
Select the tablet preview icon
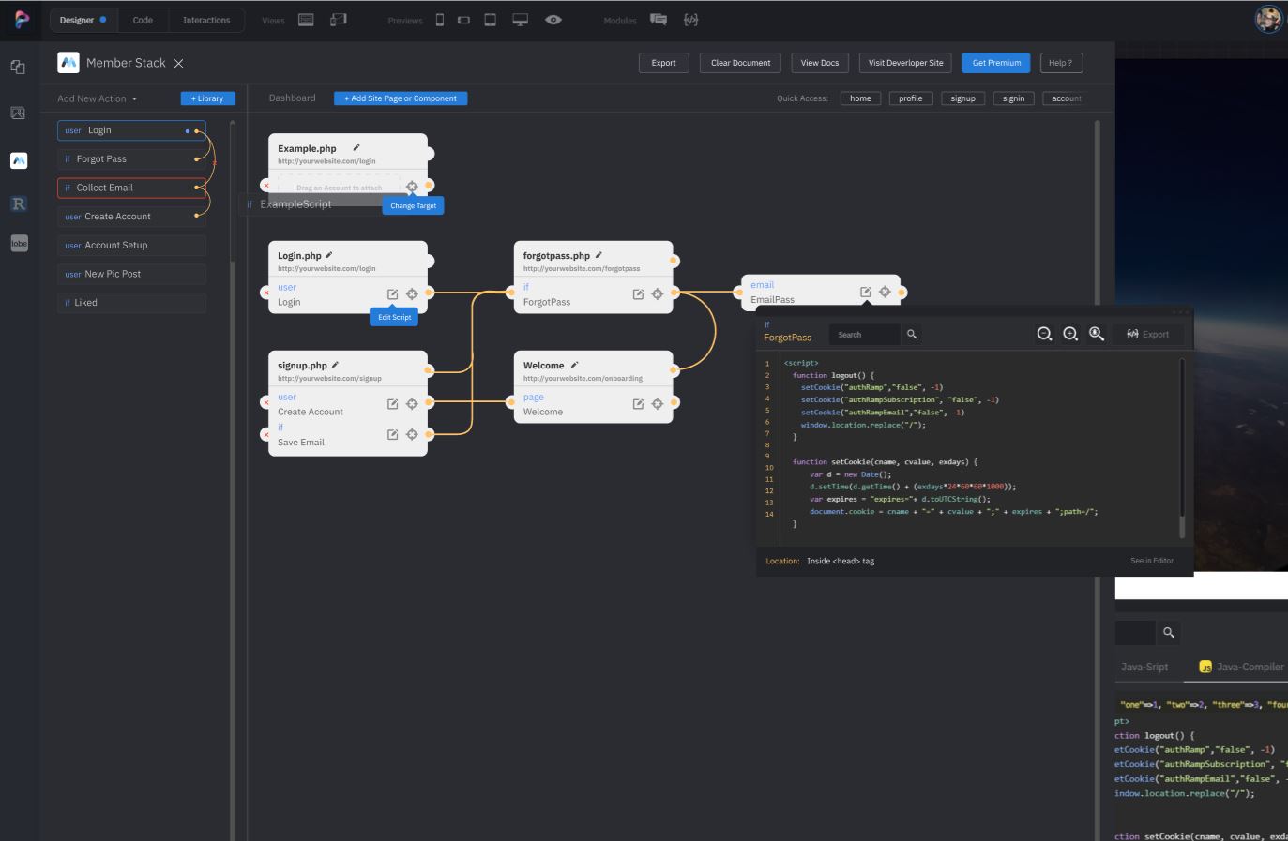(490, 20)
